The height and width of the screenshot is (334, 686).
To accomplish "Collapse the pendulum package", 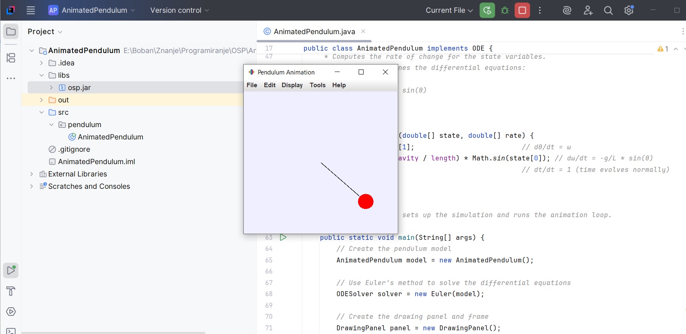I will coord(51,125).
